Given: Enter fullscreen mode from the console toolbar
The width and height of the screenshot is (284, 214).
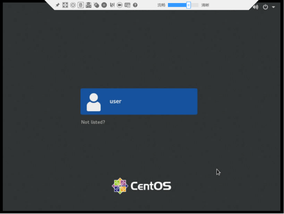Looking at the screenshot, I should click(x=65, y=5).
